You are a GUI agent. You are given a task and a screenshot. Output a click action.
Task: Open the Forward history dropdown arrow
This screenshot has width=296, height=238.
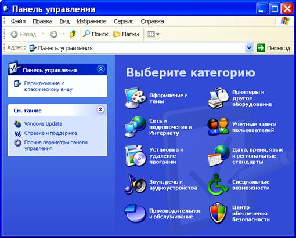63,34
